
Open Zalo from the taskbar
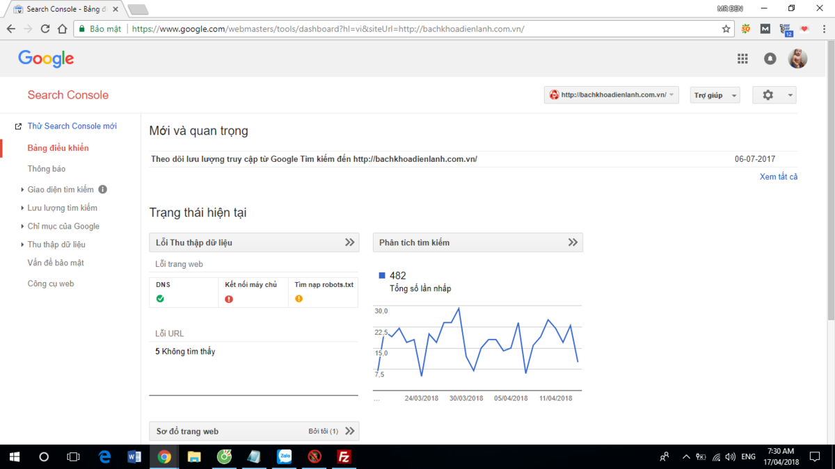click(x=284, y=456)
